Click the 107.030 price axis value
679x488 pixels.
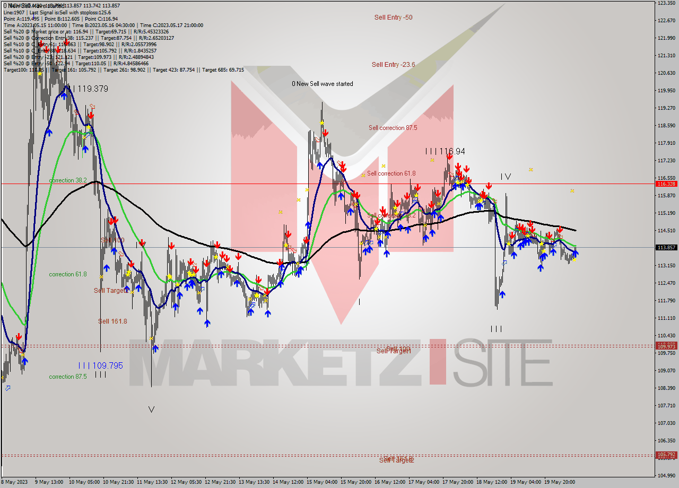click(x=666, y=423)
